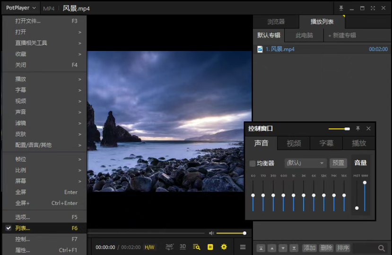Expand the 字幕 submenu in the menu
Image resolution: width=392 pixels, height=255 pixels.
(x=21, y=90)
